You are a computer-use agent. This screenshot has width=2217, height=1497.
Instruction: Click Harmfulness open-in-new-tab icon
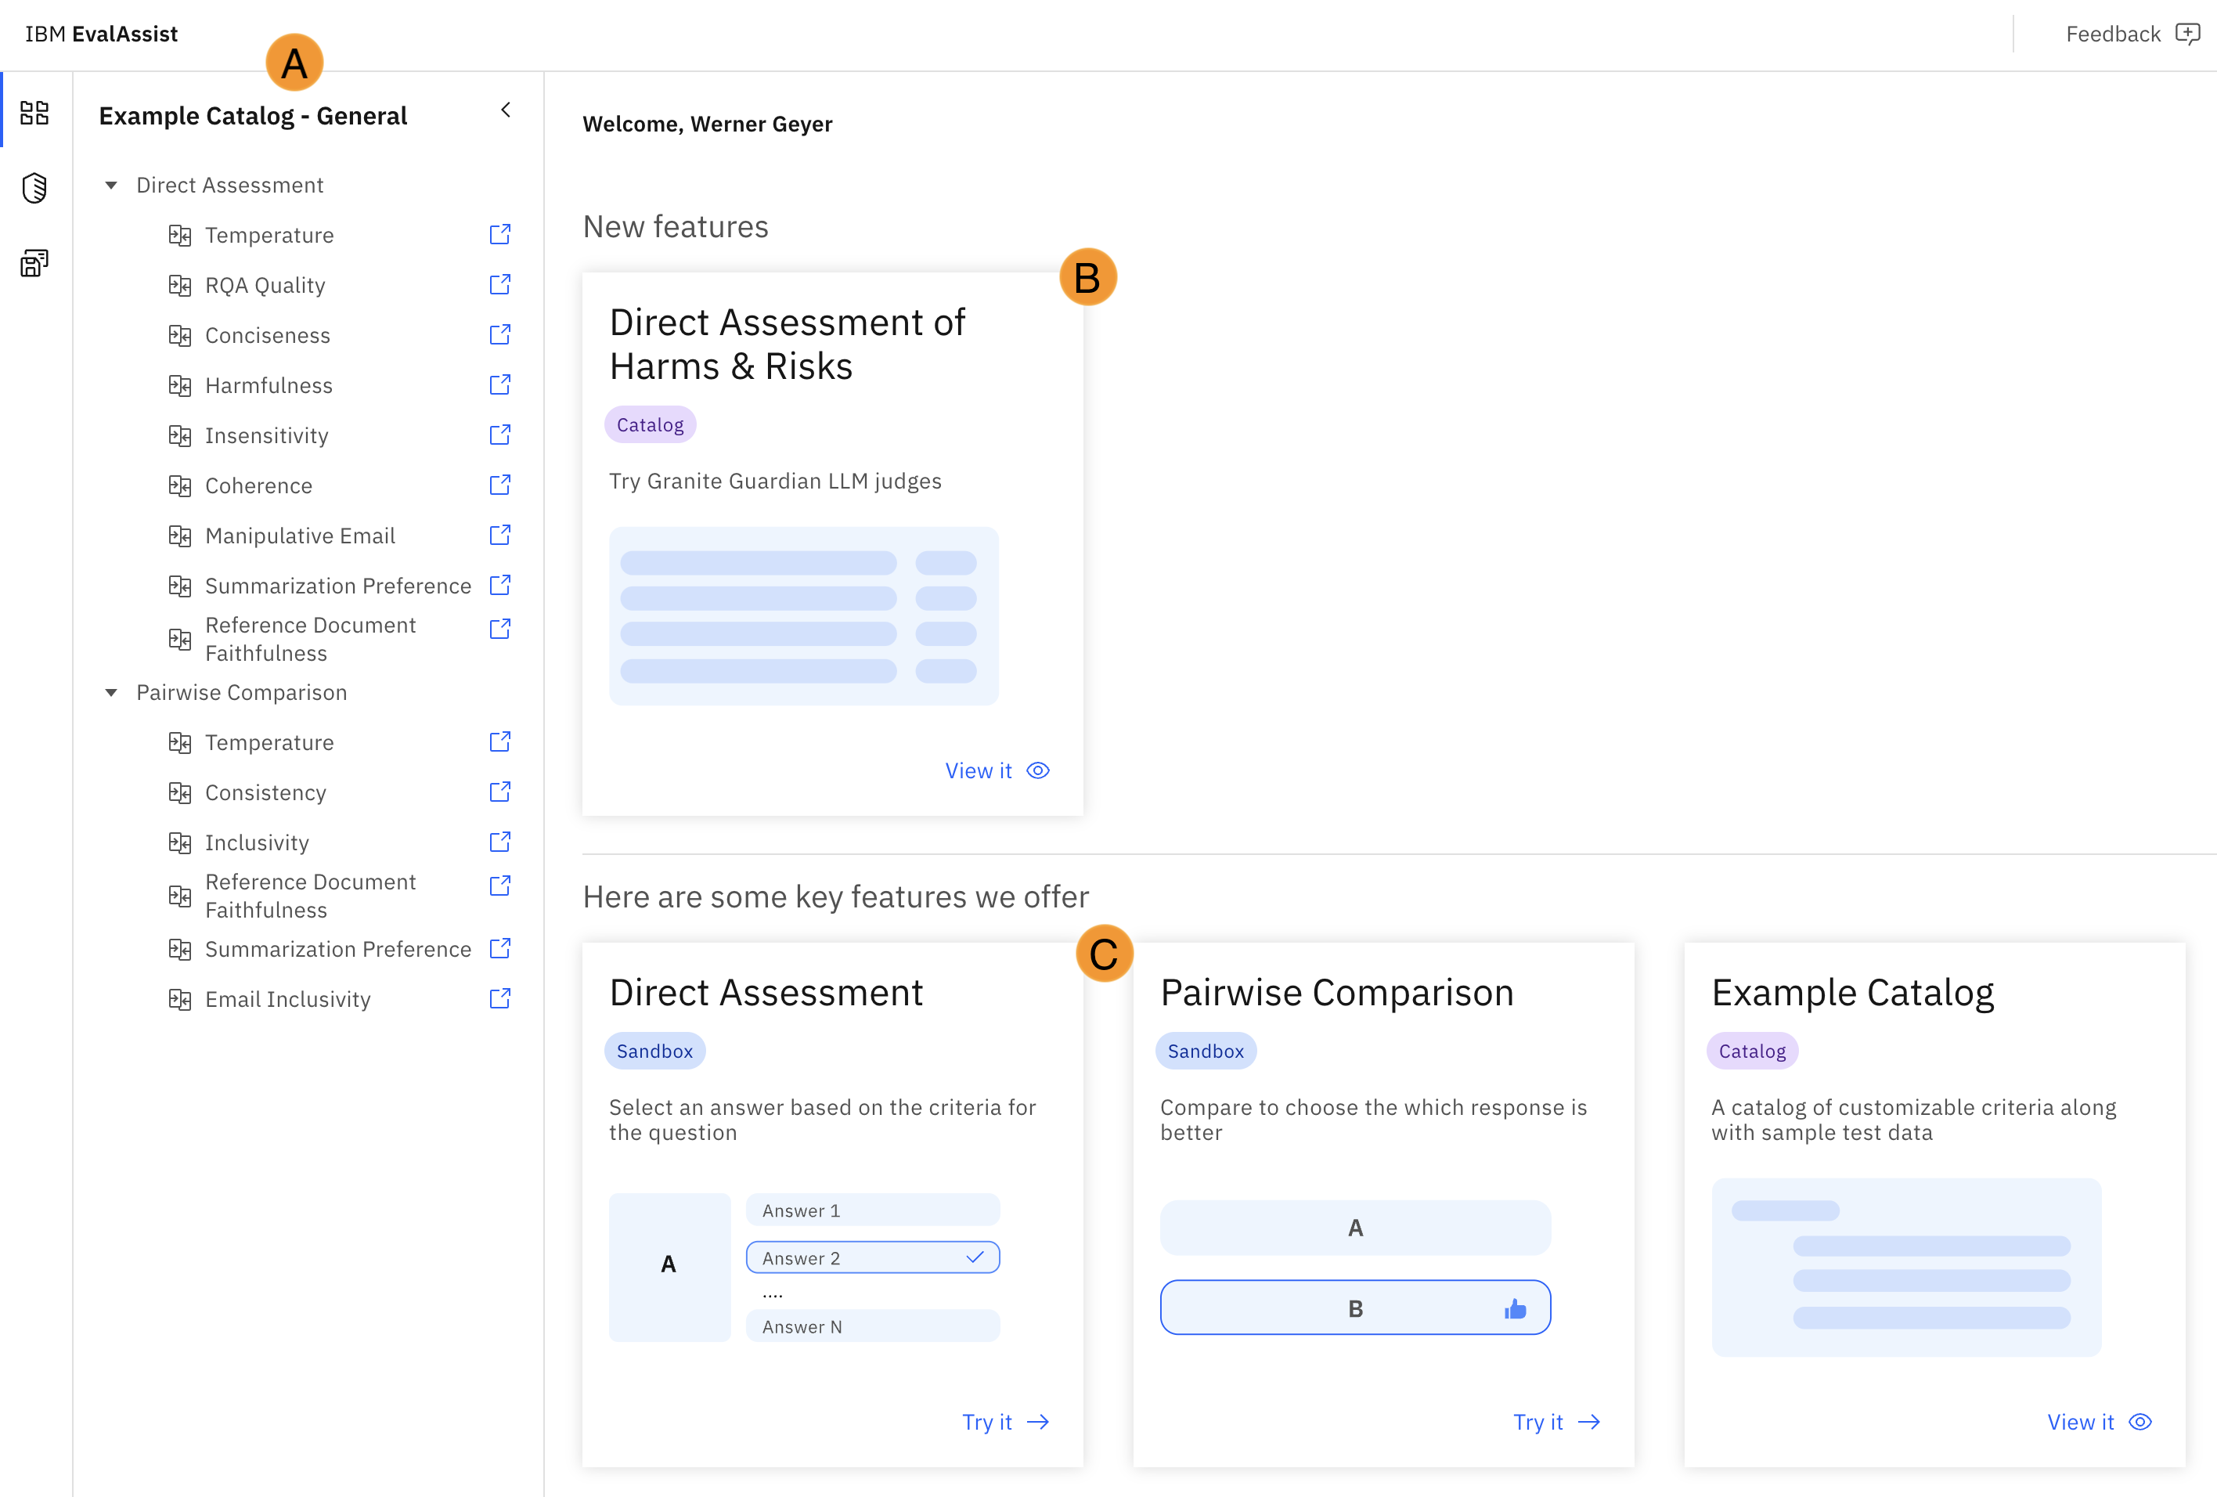click(500, 384)
